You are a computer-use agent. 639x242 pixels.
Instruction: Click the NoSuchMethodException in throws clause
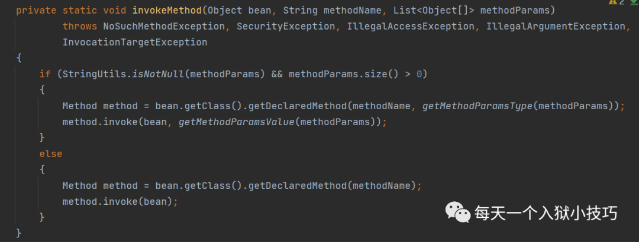point(164,27)
